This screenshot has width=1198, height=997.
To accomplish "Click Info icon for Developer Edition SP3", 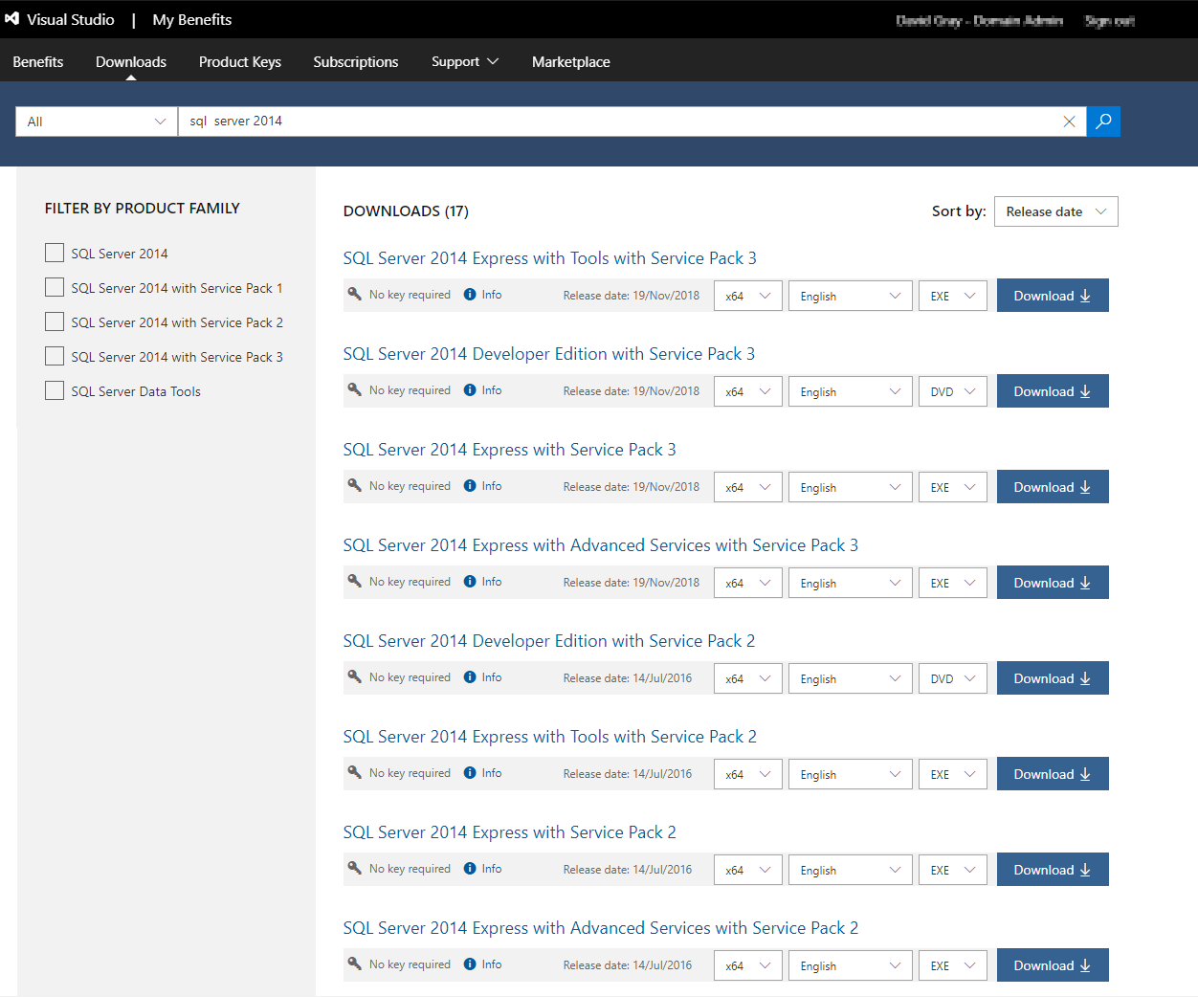I will tap(470, 390).
